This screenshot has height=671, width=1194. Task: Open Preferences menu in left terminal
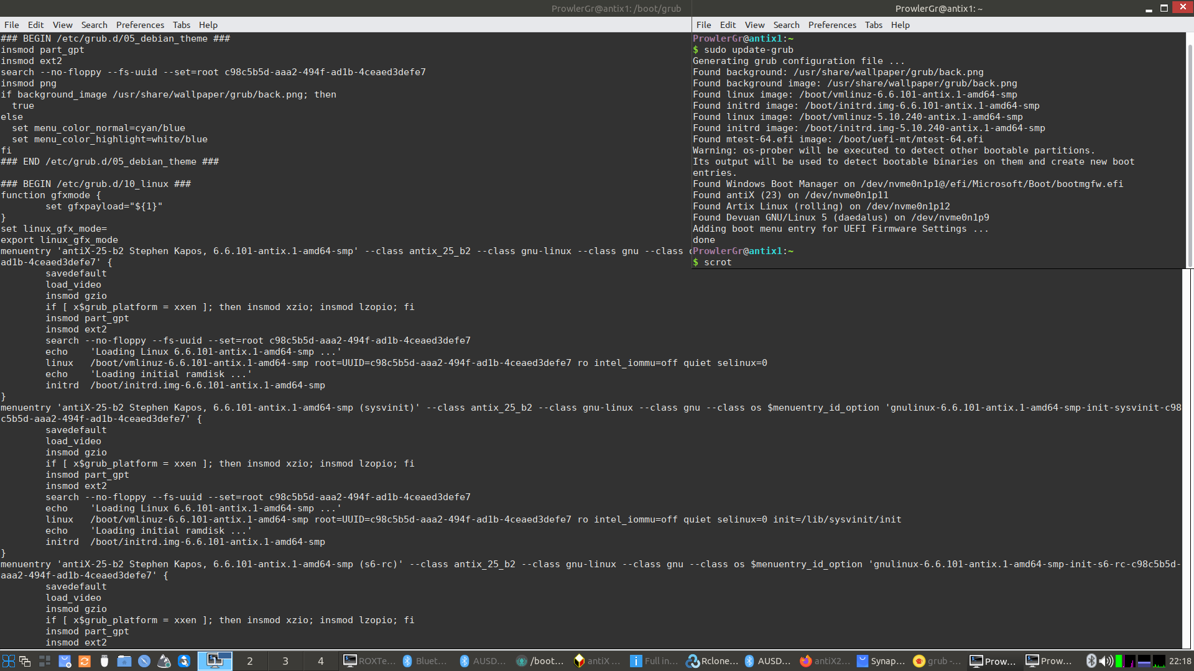point(140,25)
